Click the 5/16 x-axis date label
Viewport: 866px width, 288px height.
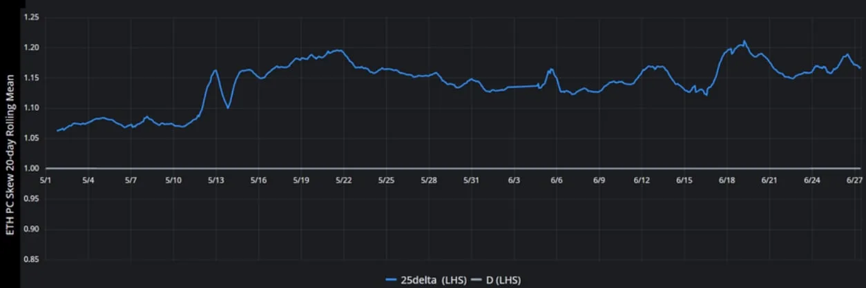[259, 180]
